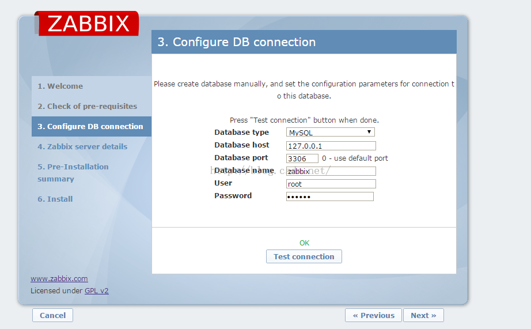
Task: Click the '0 - use default port' hint
Action: click(355, 158)
